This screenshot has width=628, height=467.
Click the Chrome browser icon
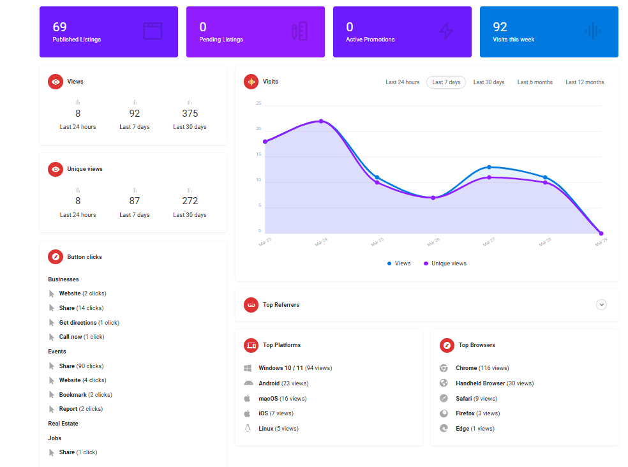(444, 368)
